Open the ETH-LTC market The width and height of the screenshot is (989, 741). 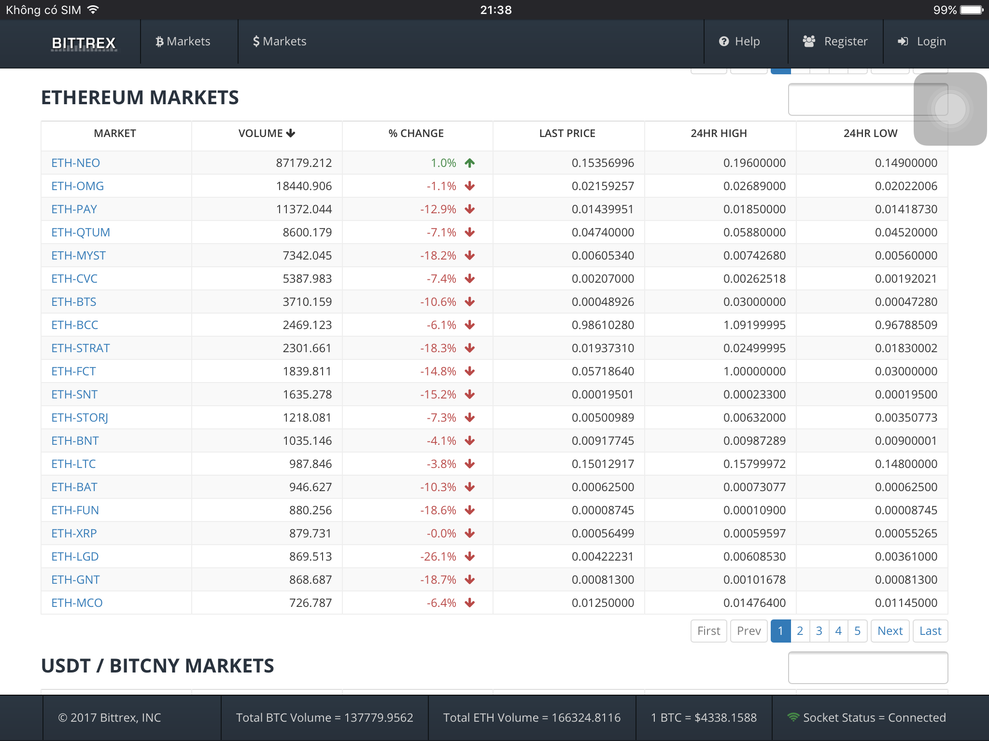click(x=74, y=464)
